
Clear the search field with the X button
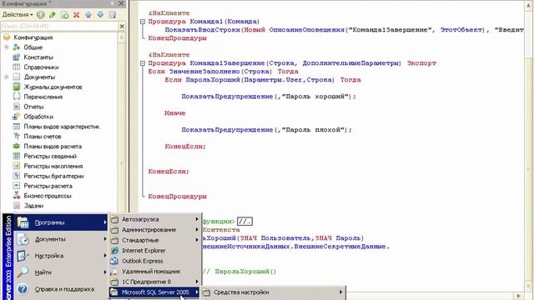[x=123, y=26]
